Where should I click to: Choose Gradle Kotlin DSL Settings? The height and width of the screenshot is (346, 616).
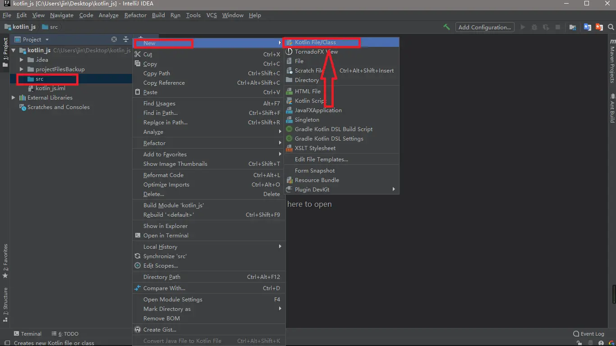point(342,139)
